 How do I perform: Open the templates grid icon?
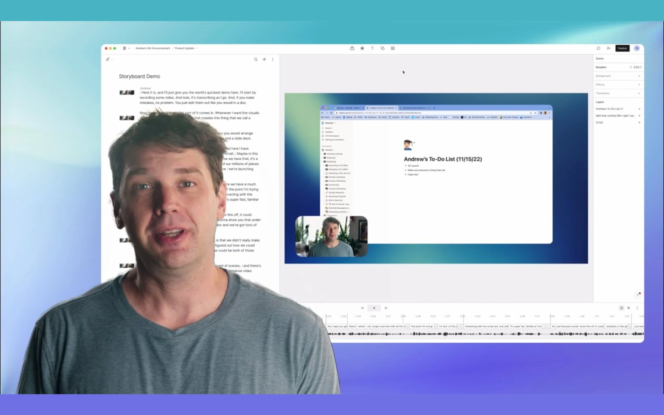click(x=393, y=48)
